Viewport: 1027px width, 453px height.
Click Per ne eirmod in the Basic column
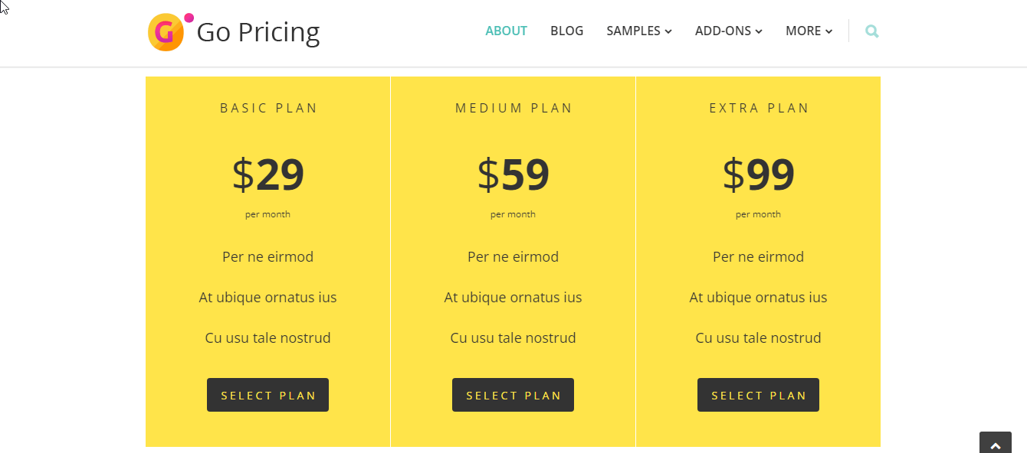(267, 256)
